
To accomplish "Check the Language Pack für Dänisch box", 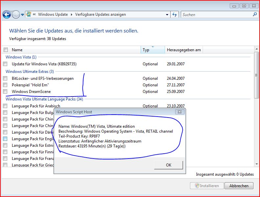I will tap(5, 132).
